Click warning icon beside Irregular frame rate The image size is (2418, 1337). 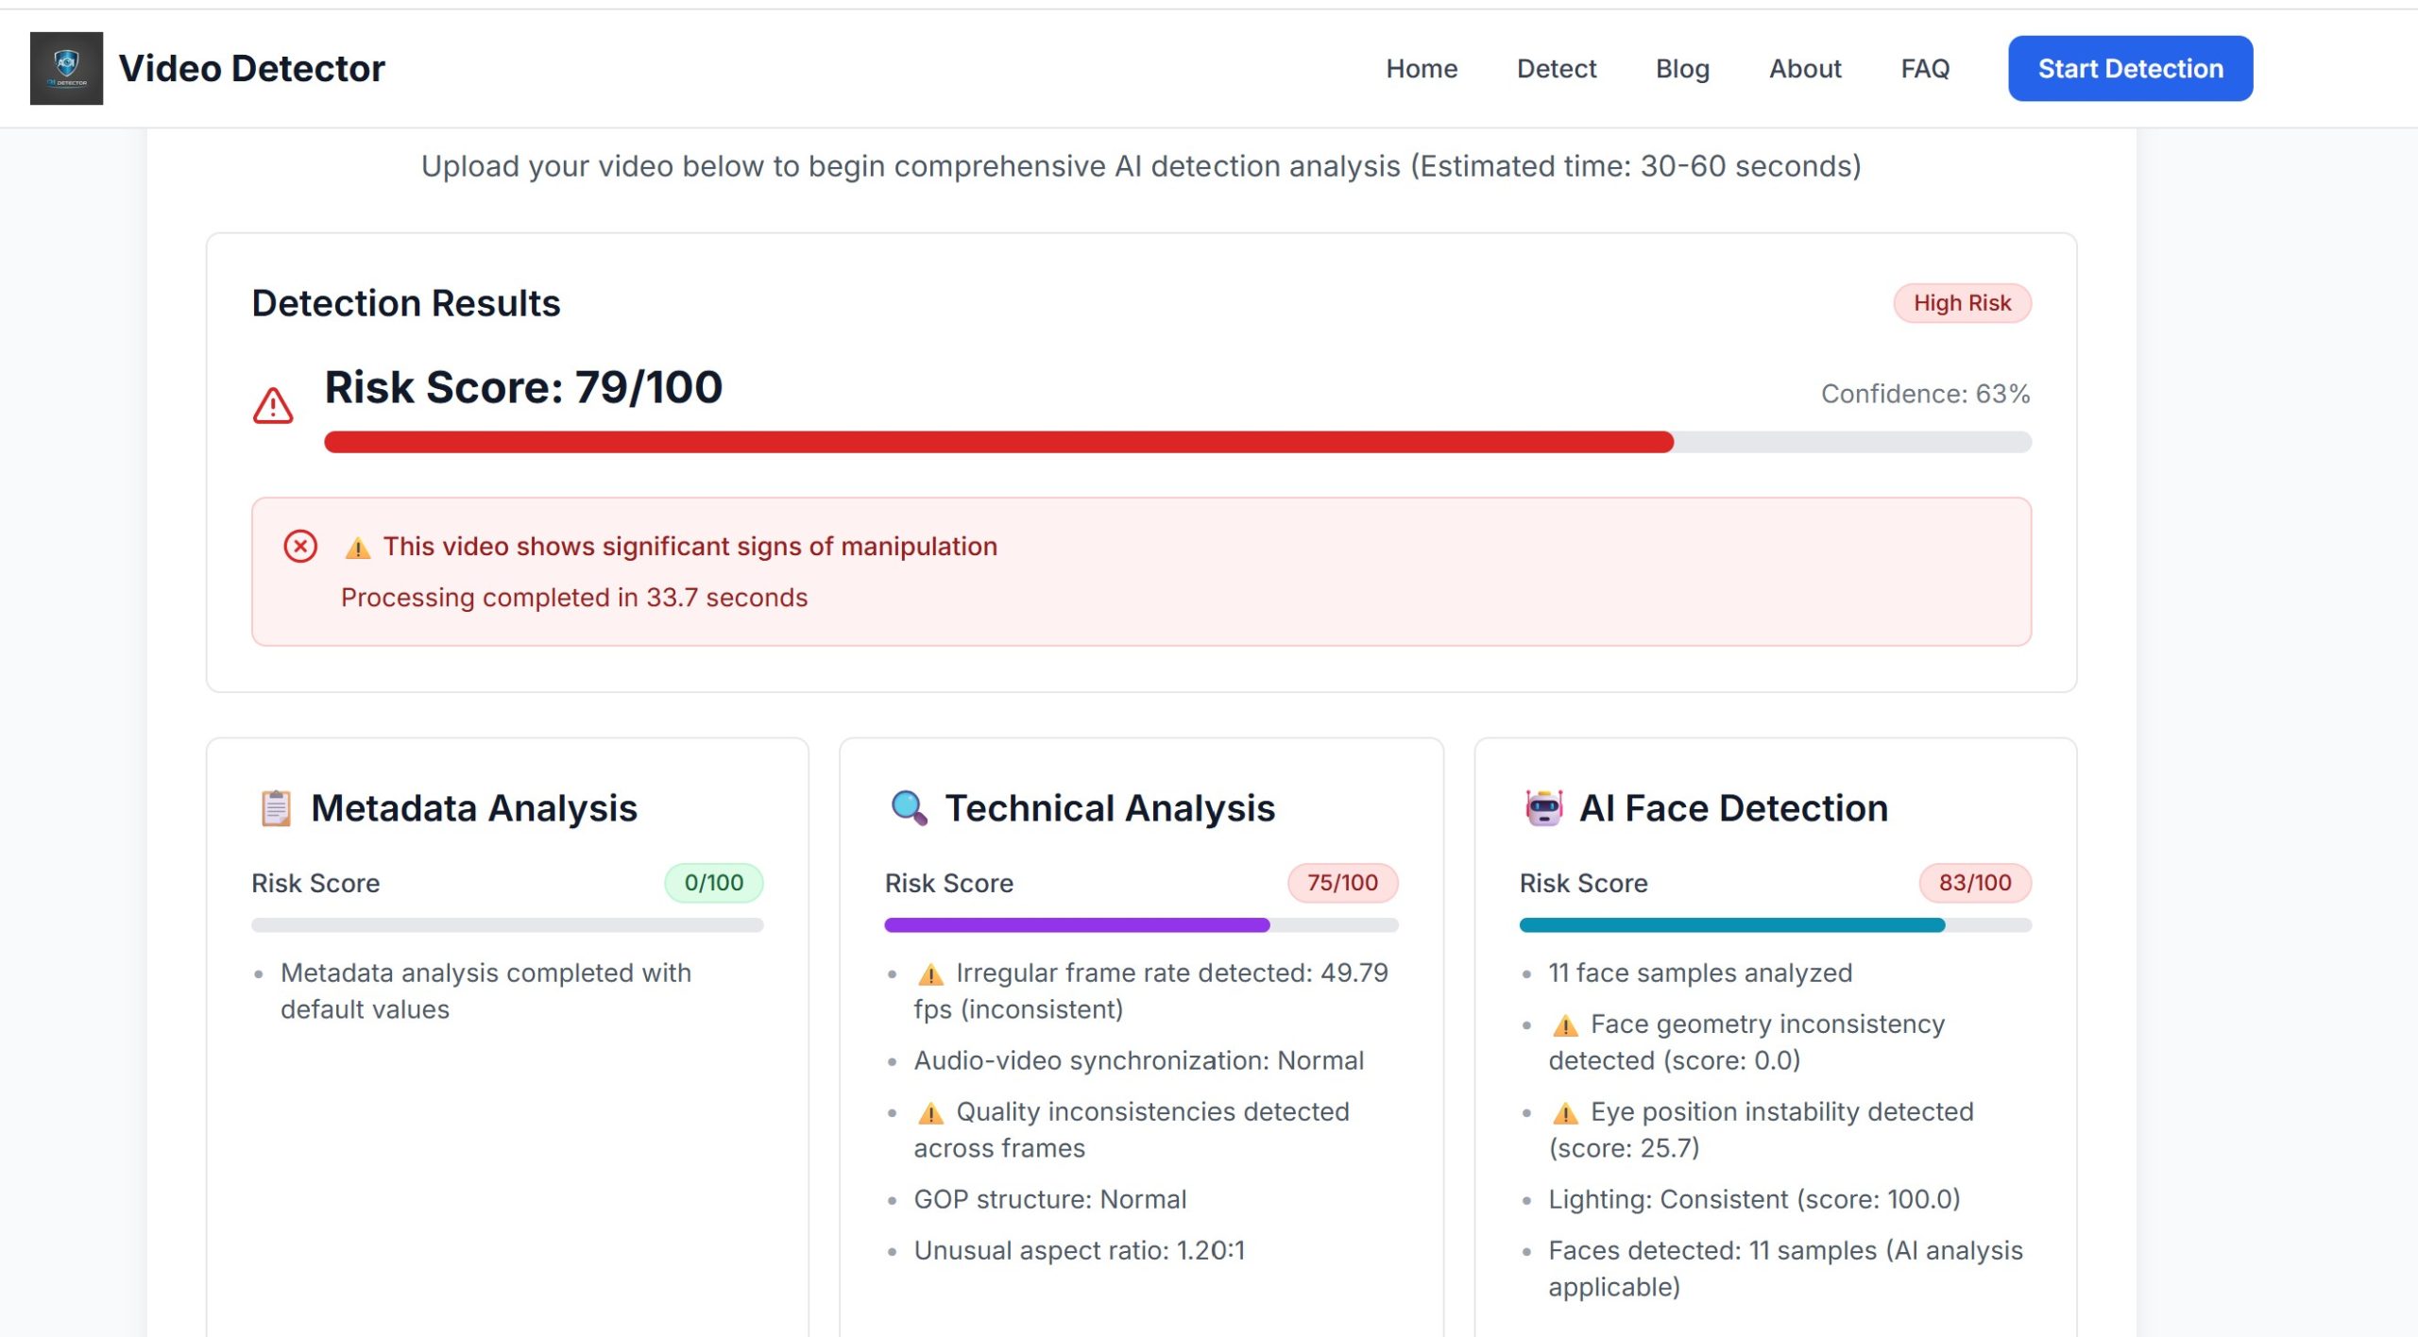(x=930, y=974)
